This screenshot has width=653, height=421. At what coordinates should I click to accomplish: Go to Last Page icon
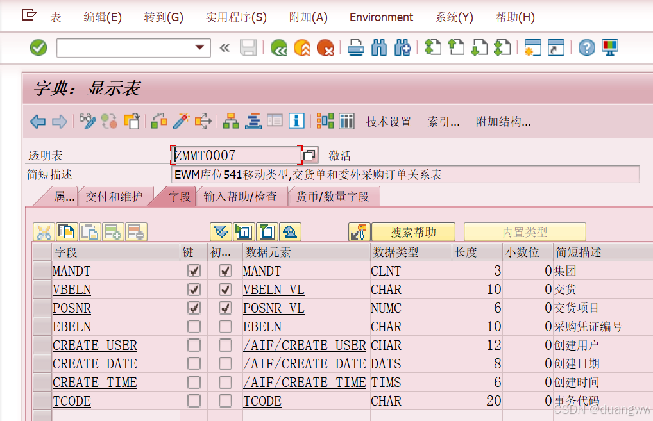[502, 47]
